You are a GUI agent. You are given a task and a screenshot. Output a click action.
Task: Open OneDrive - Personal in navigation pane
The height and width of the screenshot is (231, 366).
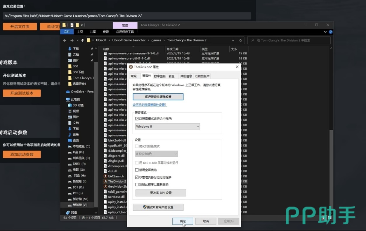coord(80,92)
